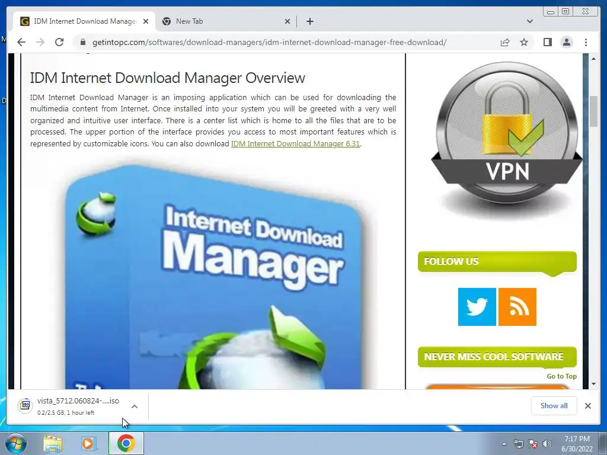This screenshot has height=455, width=607.
Task: Go back to the previous page
Action: point(21,42)
